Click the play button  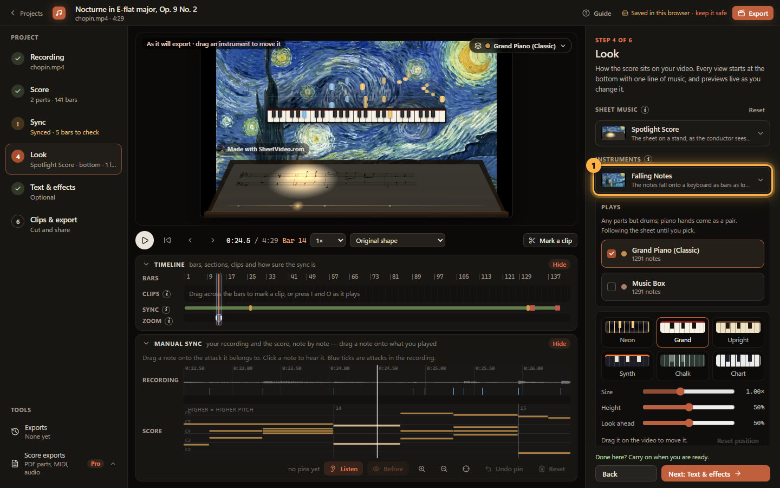(x=145, y=240)
